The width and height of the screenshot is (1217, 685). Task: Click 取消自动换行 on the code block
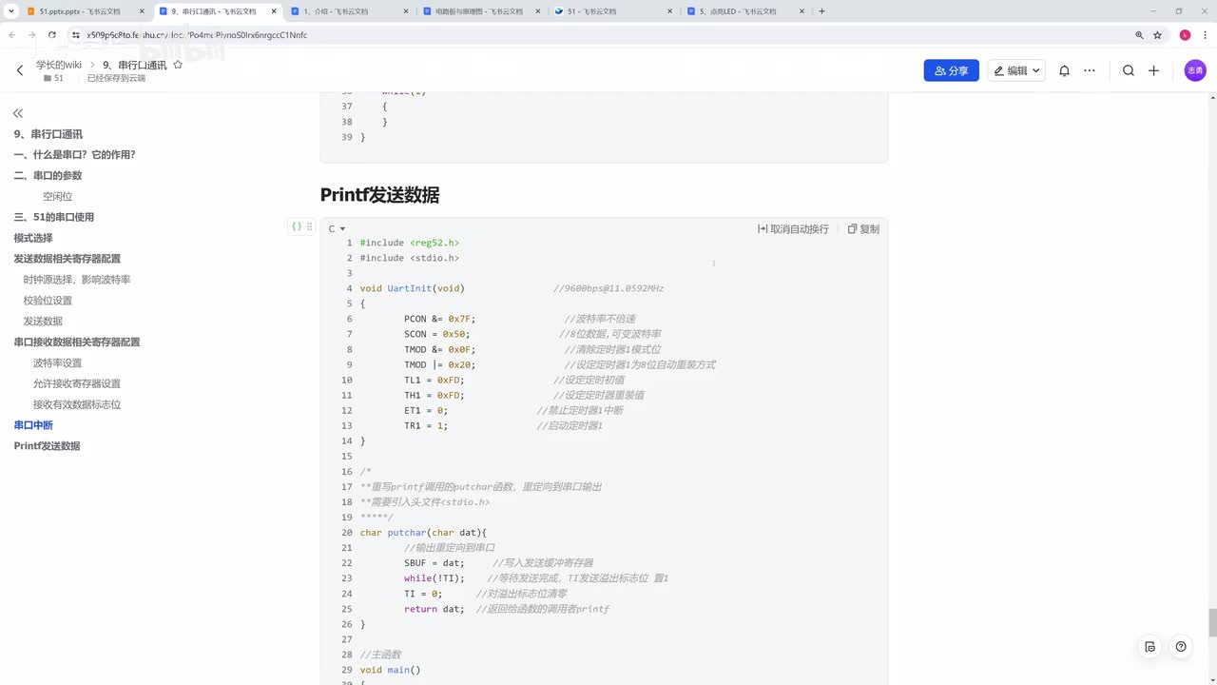click(x=793, y=228)
